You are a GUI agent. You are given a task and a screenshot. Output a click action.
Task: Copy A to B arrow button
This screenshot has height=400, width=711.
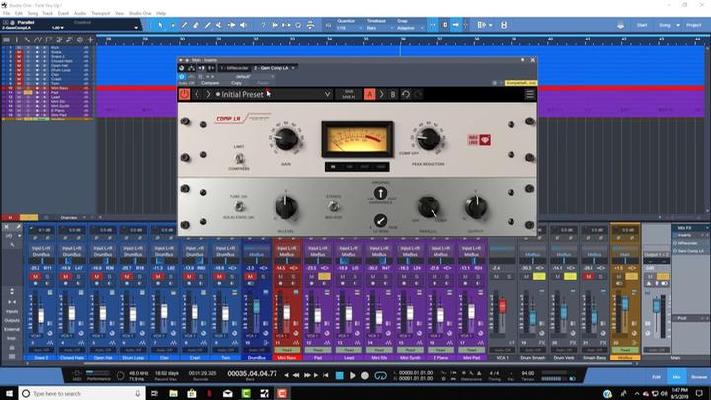[x=382, y=94]
